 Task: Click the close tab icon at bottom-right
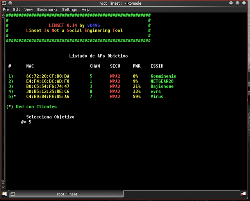tap(245, 194)
